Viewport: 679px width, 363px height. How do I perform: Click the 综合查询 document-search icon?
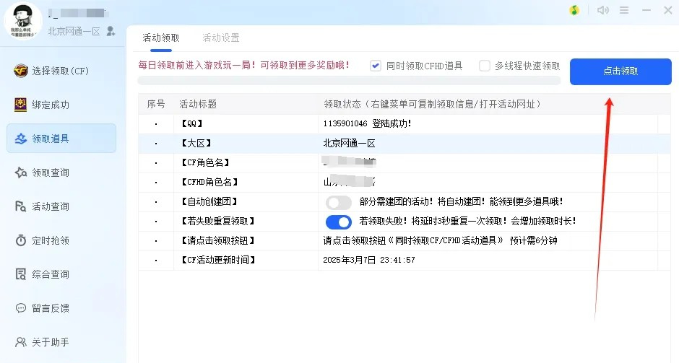point(21,274)
